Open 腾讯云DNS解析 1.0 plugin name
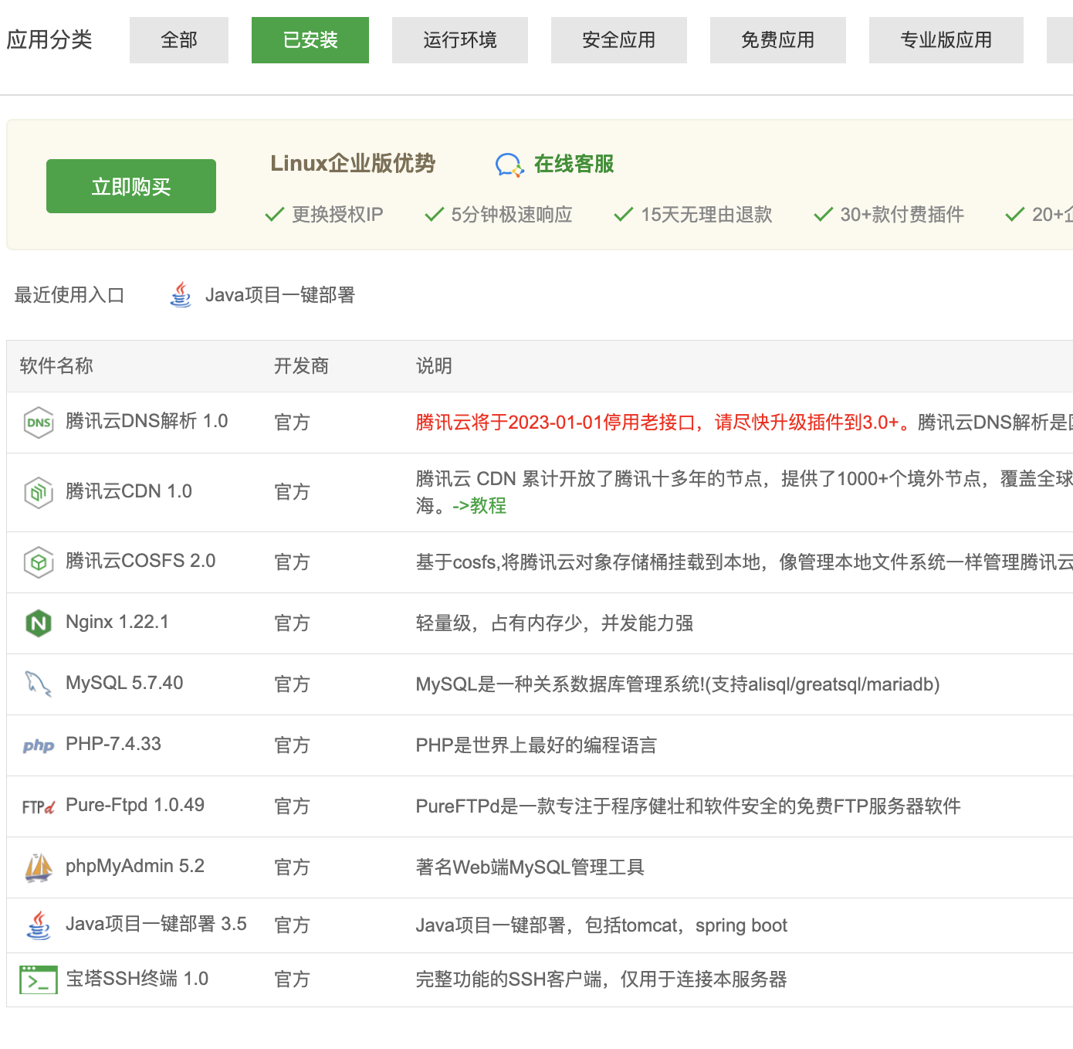The height and width of the screenshot is (1049, 1073). click(147, 421)
